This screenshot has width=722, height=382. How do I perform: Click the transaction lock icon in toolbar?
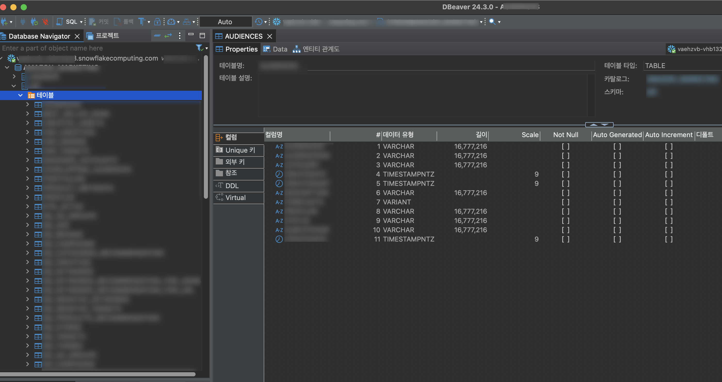(157, 22)
